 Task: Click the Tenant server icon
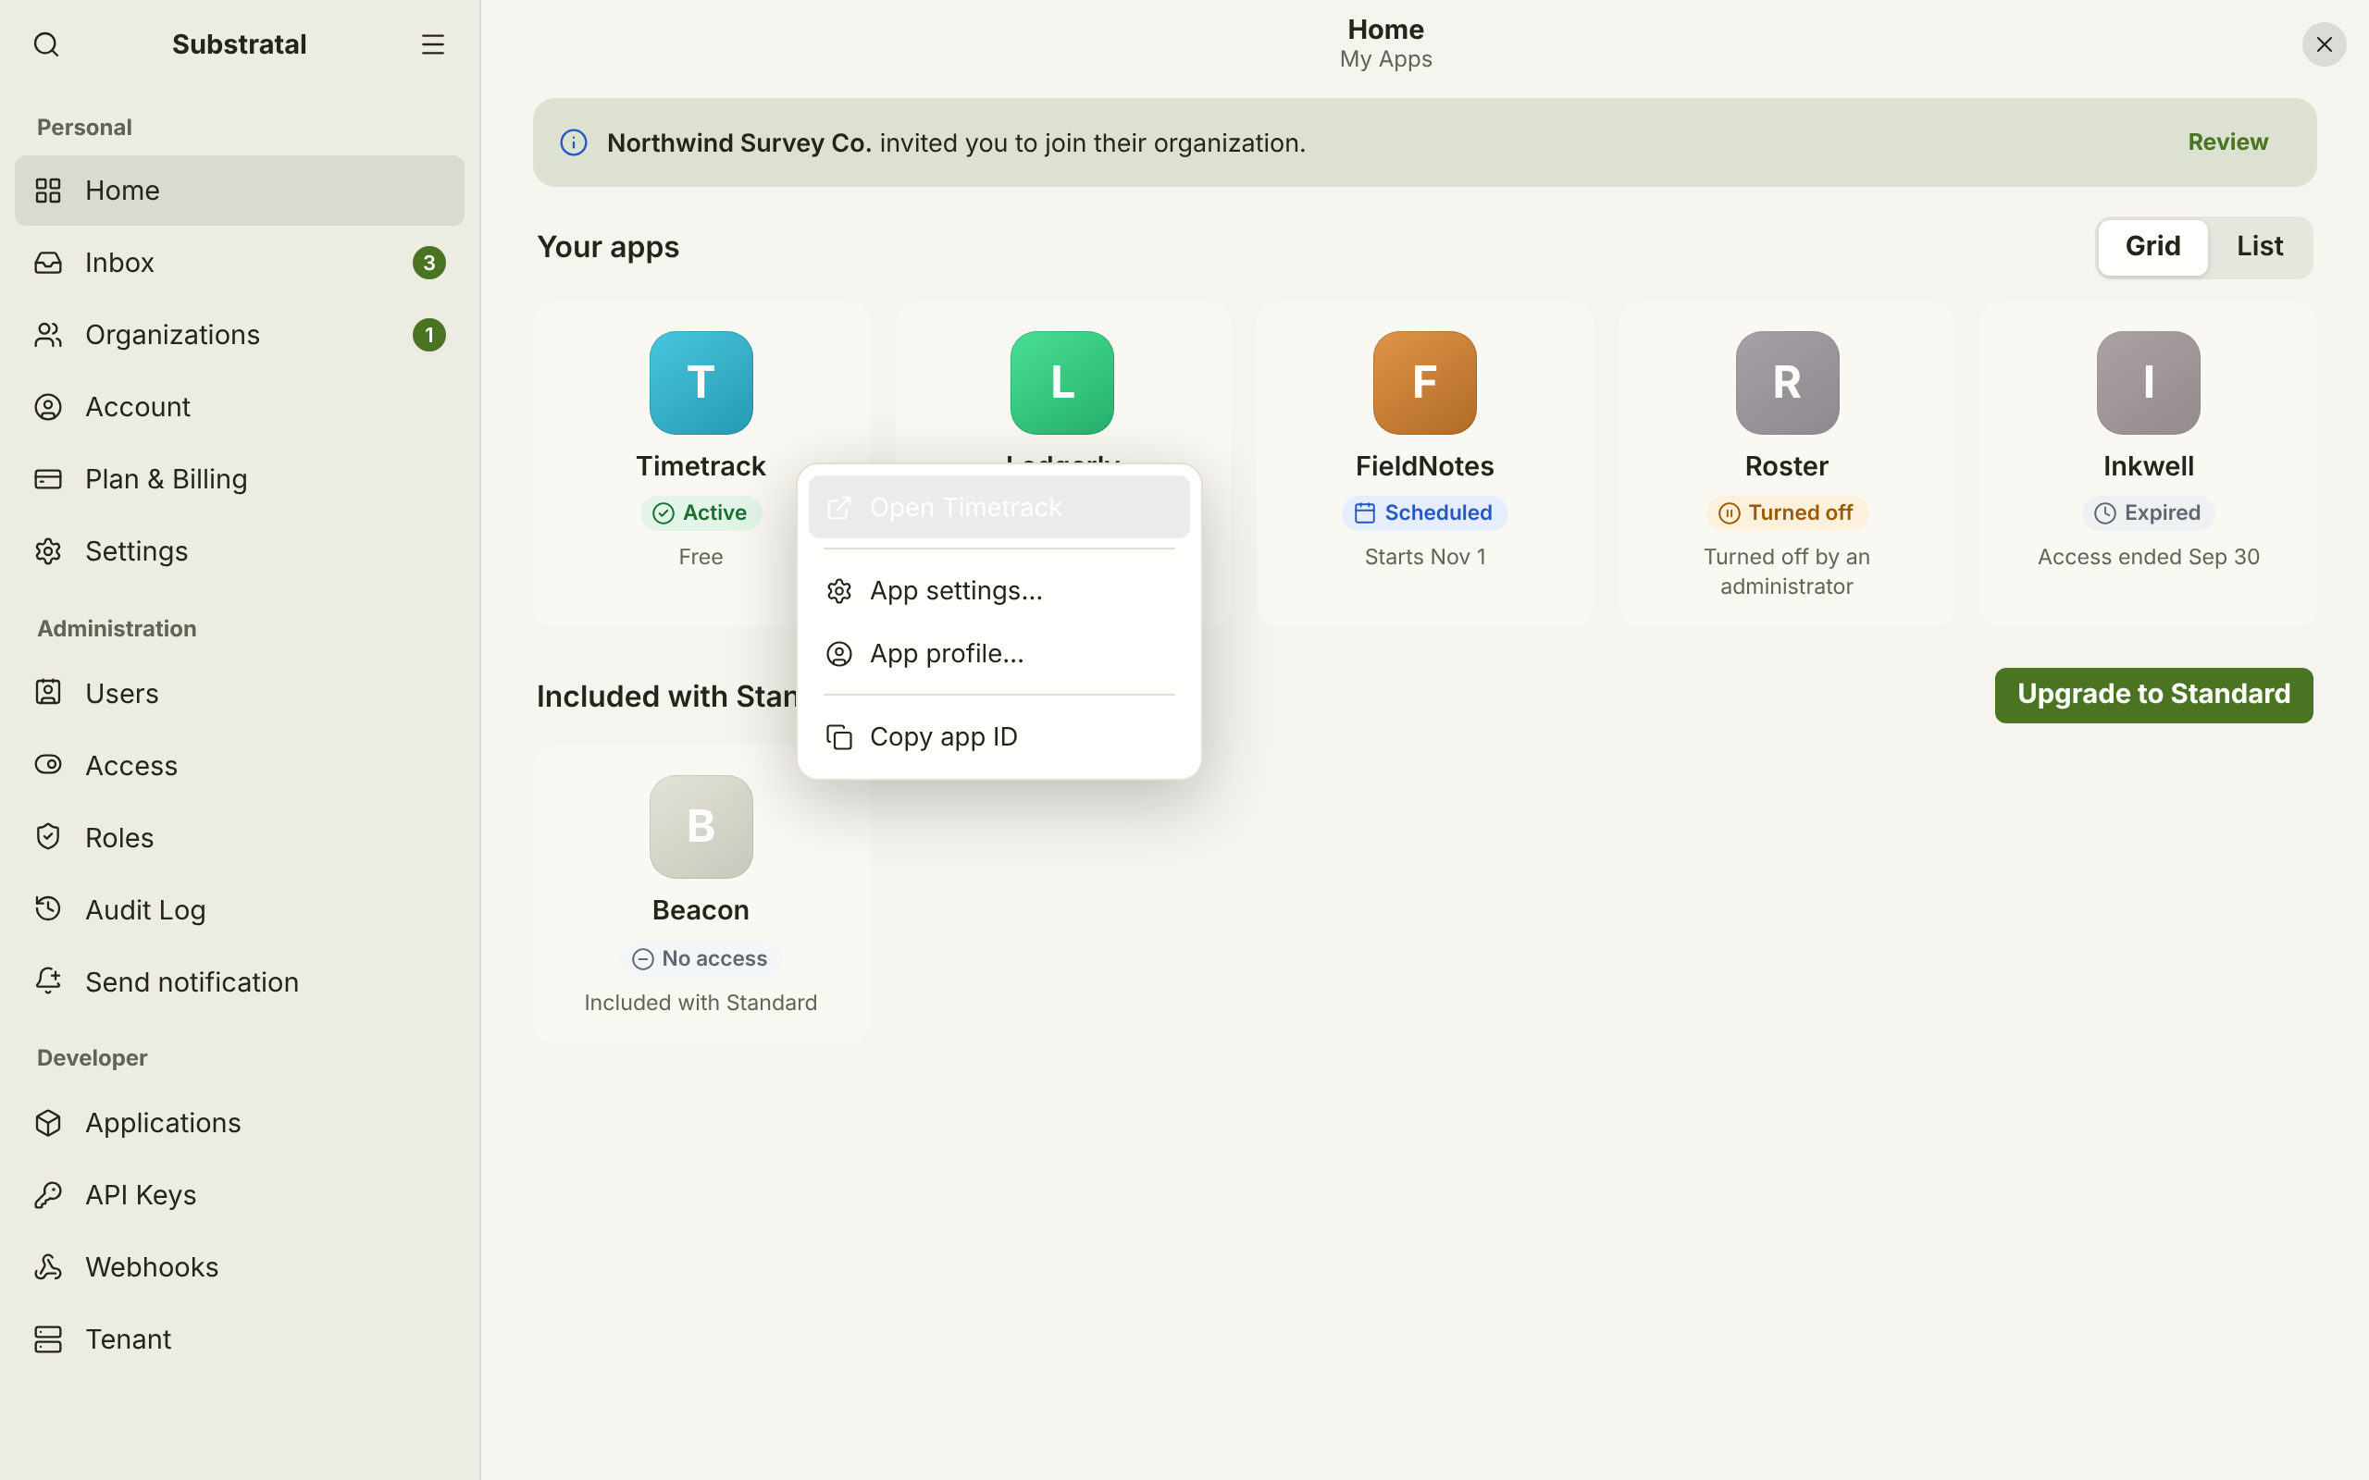coord(48,1339)
